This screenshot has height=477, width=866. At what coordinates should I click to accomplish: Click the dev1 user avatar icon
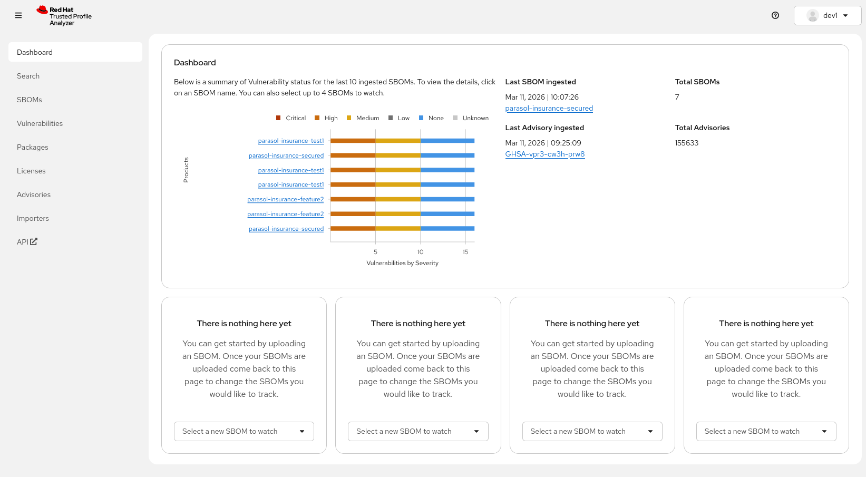(812, 15)
